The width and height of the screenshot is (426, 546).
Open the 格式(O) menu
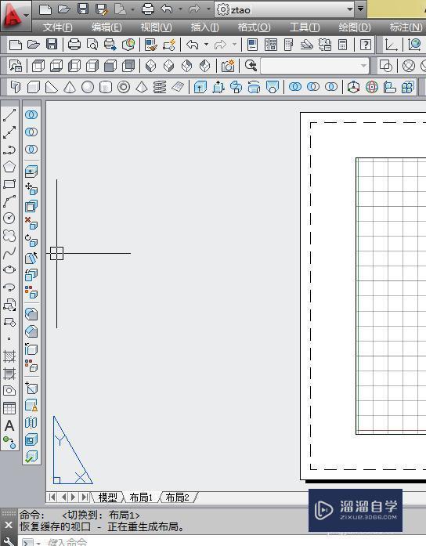pyautogui.click(x=254, y=27)
